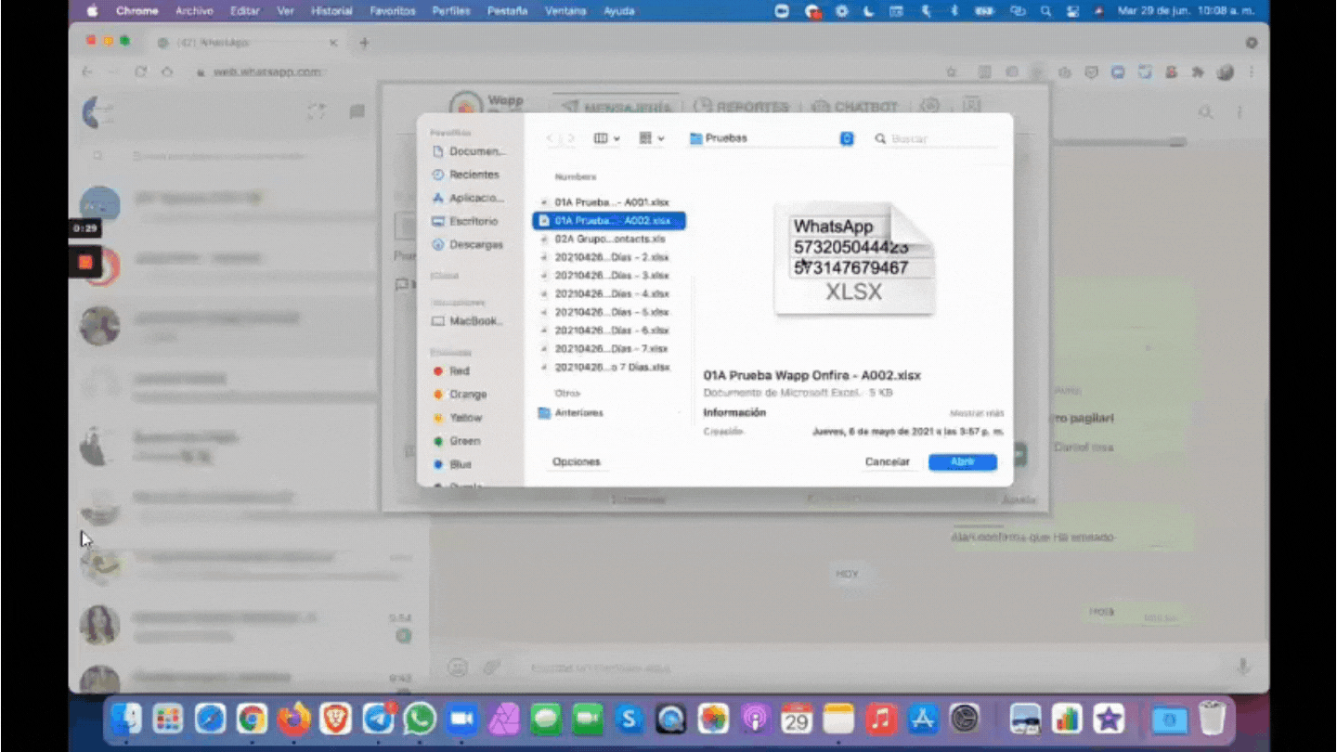This screenshot has height=752, width=1337.
Task: Select file 20210426...Días – 5.xlsx
Action: (609, 312)
